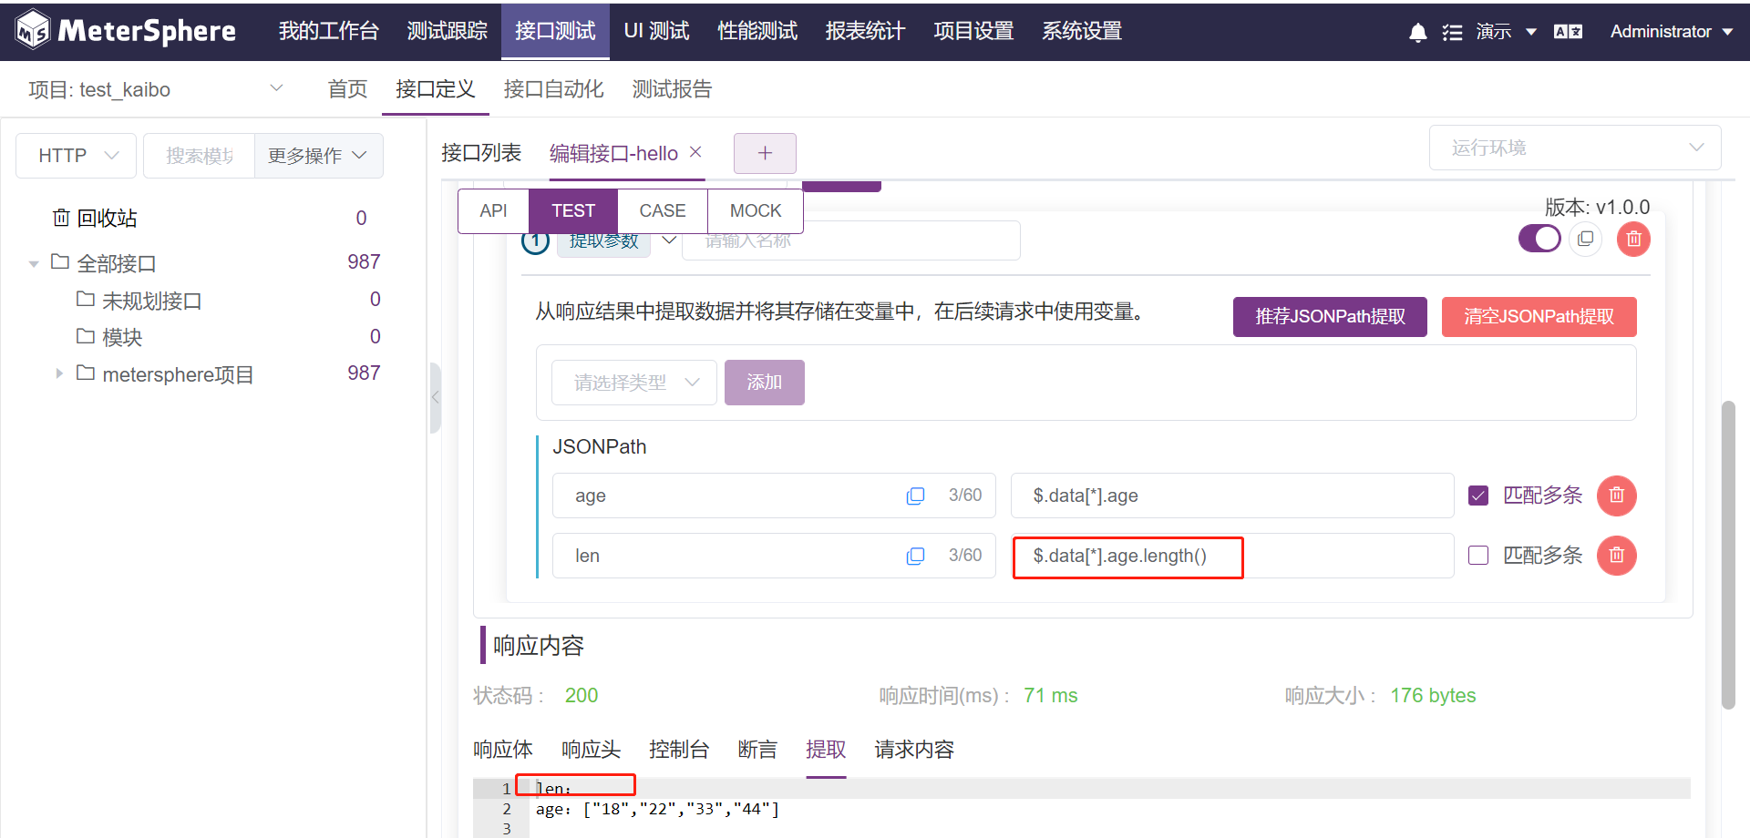Expand the project test_kaibo selector
Screen dimensions: 1750x838
(x=155, y=89)
